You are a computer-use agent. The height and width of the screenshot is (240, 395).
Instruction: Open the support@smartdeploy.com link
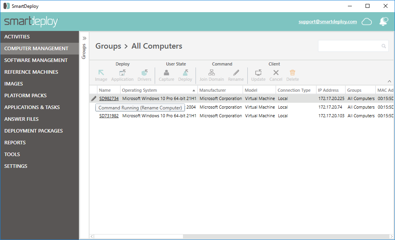click(x=327, y=22)
